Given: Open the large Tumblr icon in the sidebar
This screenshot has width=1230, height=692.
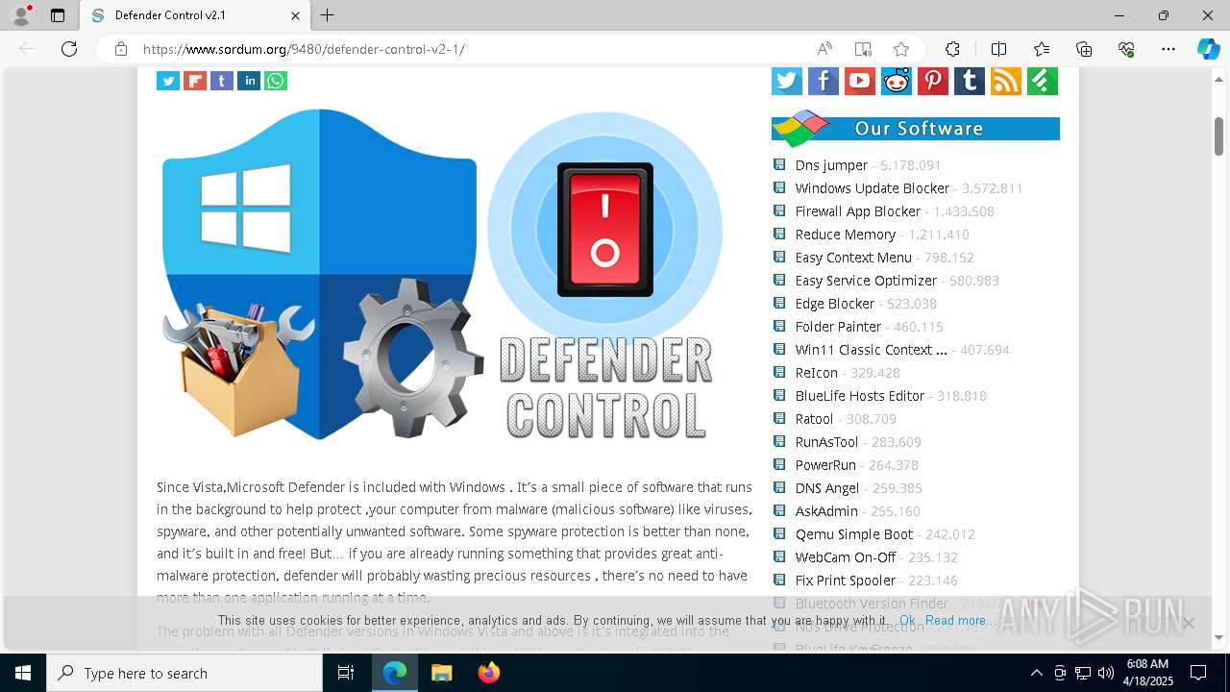Looking at the screenshot, I should (x=970, y=81).
